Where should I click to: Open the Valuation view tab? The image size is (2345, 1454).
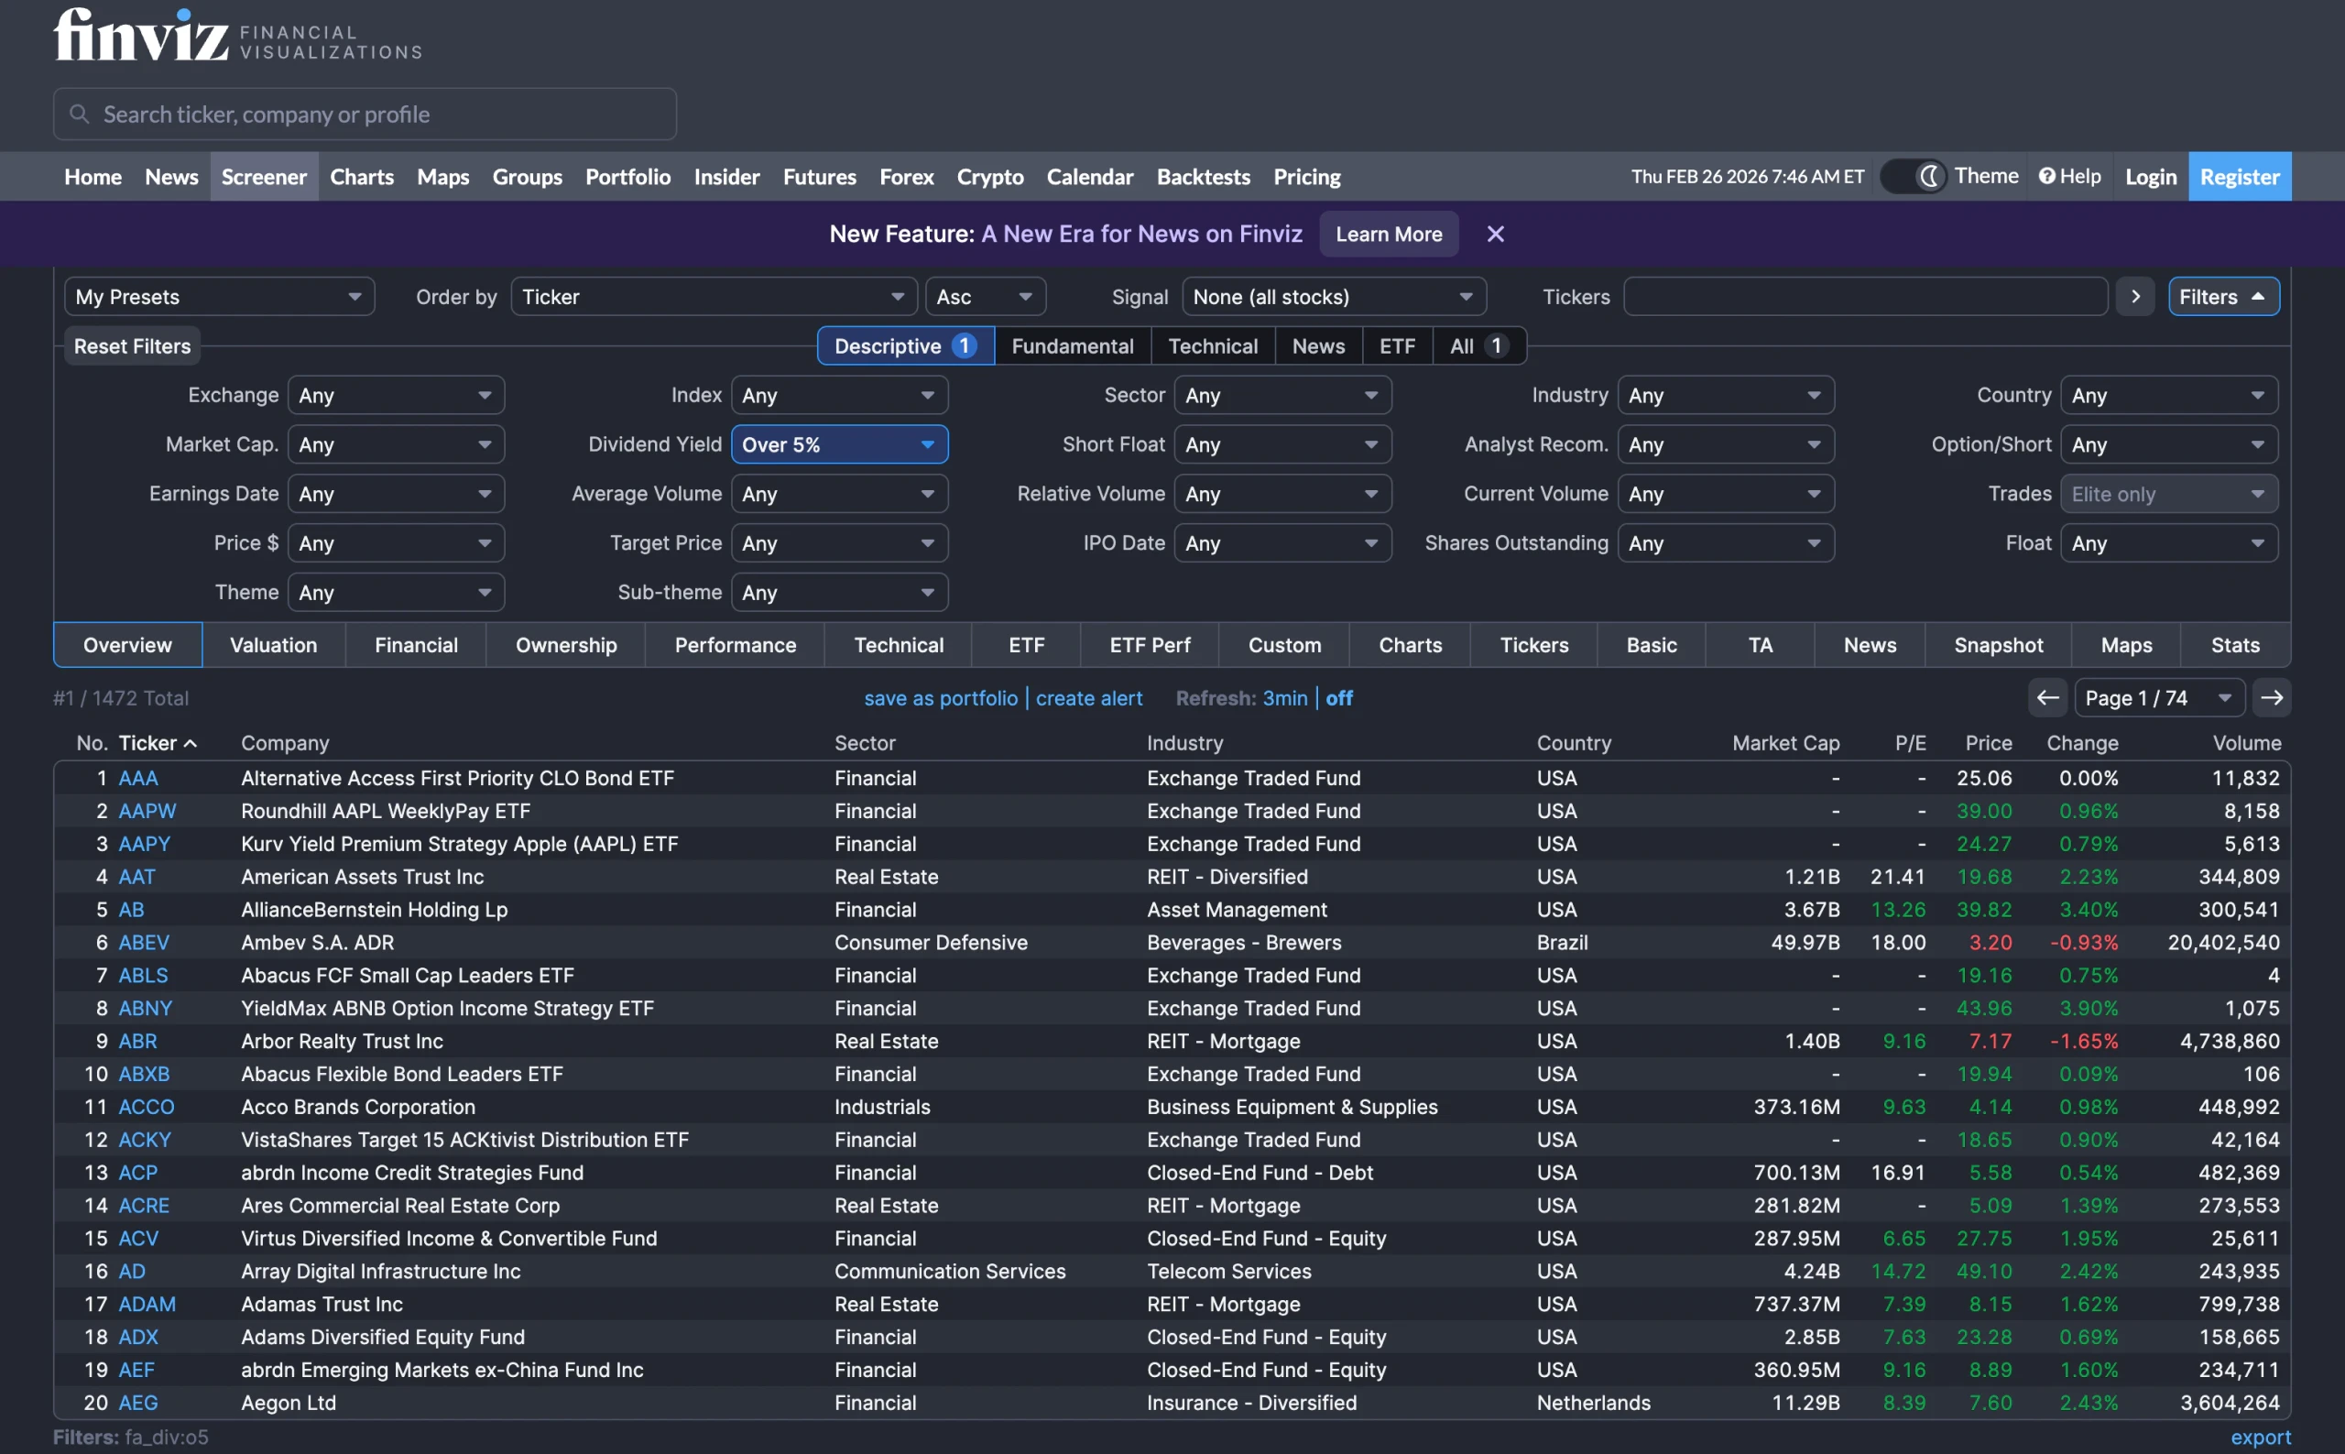pos(273,645)
